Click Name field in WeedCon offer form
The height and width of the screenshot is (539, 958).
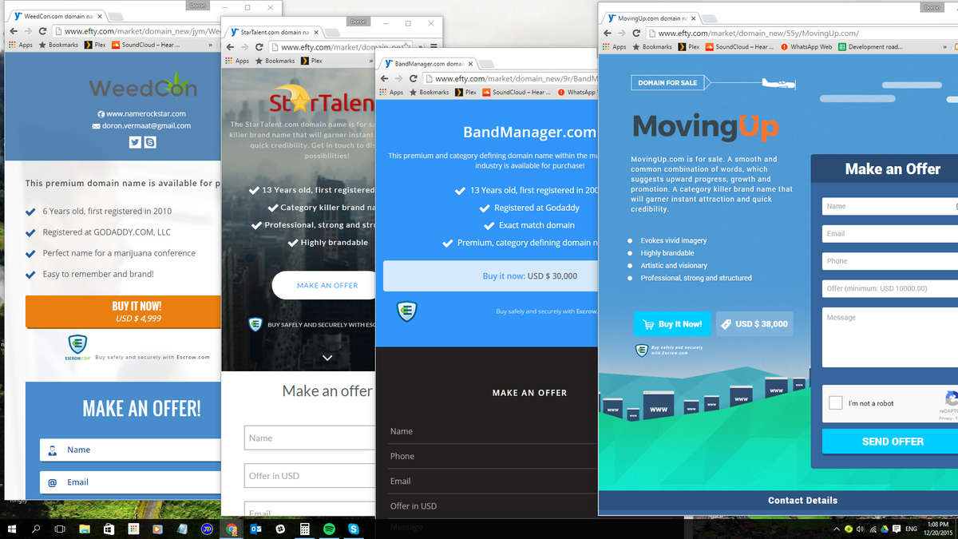131,450
